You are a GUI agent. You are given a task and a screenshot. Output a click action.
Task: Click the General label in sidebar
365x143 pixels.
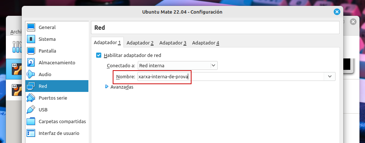[47, 27]
